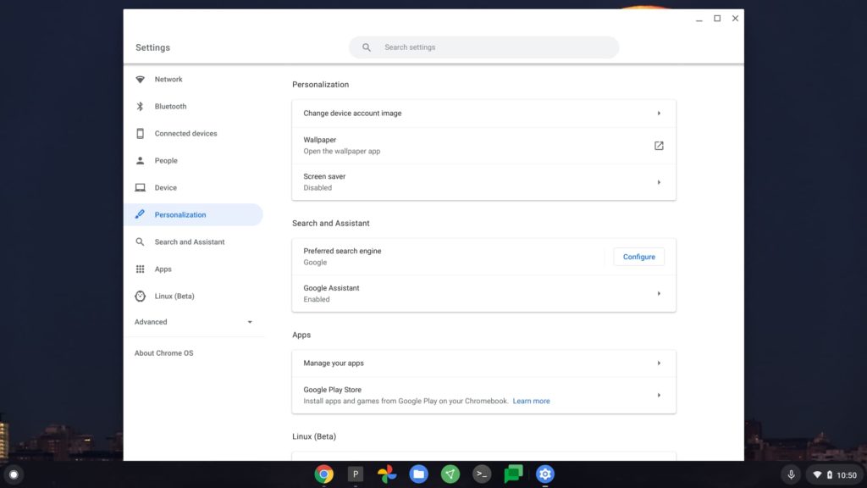The width and height of the screenshot is (867, 488).
Task: Select People in the sidebar
Action: 194,160
